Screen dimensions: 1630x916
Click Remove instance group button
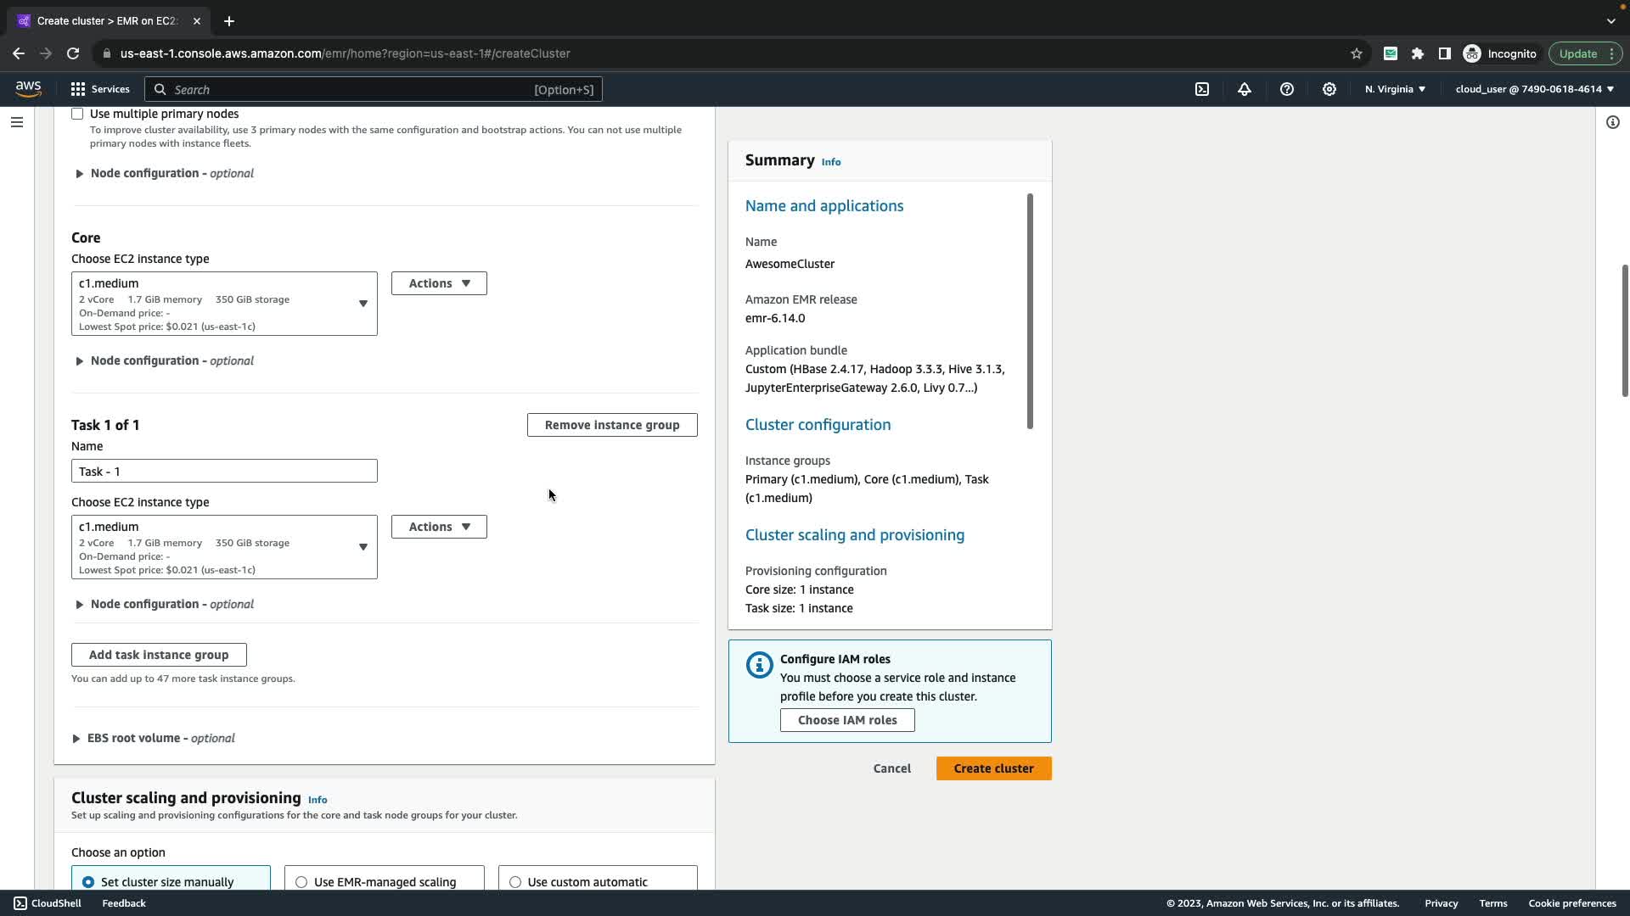click(612, 425)
